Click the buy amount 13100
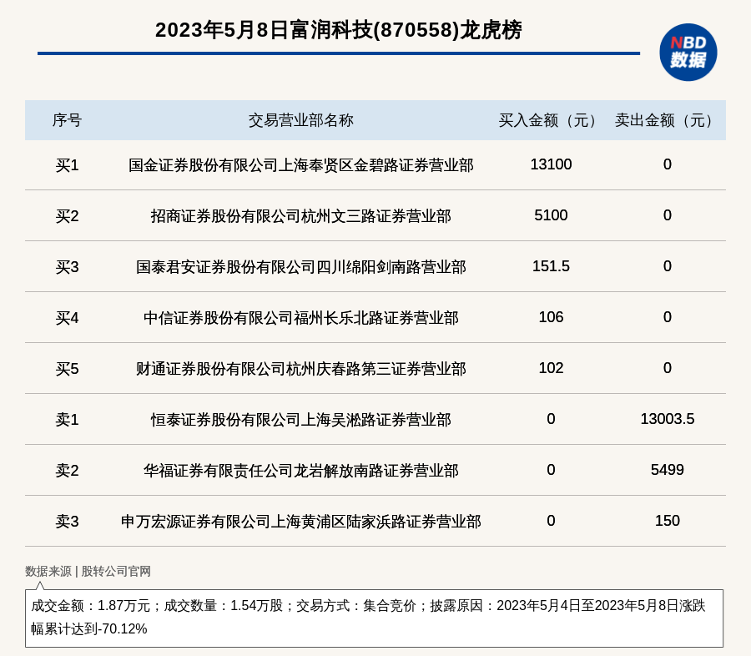 [x=551, y=164]
